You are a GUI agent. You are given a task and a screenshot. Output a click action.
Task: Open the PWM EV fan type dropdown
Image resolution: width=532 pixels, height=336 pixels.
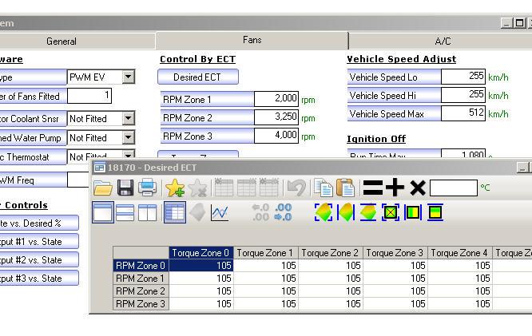click(128, 77)
